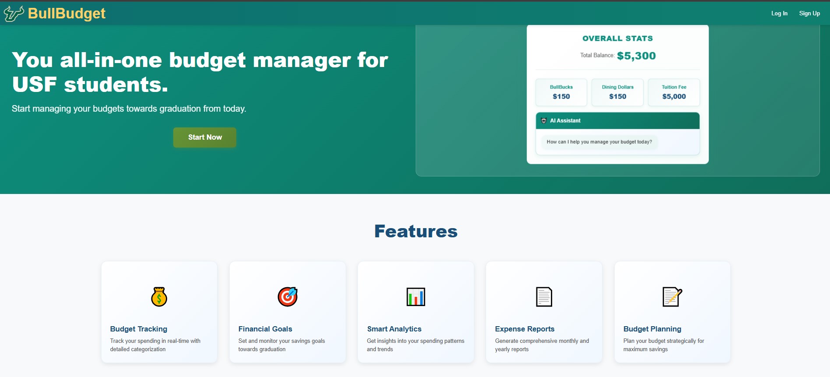Screen dimensions: 830x377
Task: Click the 'How can I help you' message
Action: click(x=599, y=142)
